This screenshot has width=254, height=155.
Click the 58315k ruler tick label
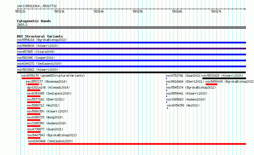(x=138, y=11)
